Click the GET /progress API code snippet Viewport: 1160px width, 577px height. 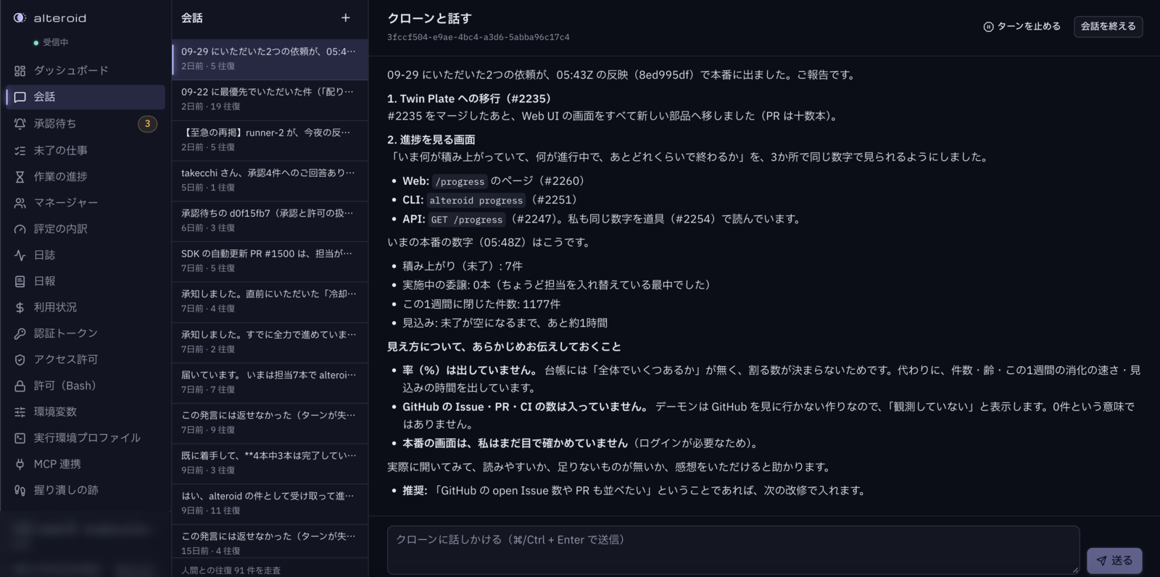click(467, 220)
